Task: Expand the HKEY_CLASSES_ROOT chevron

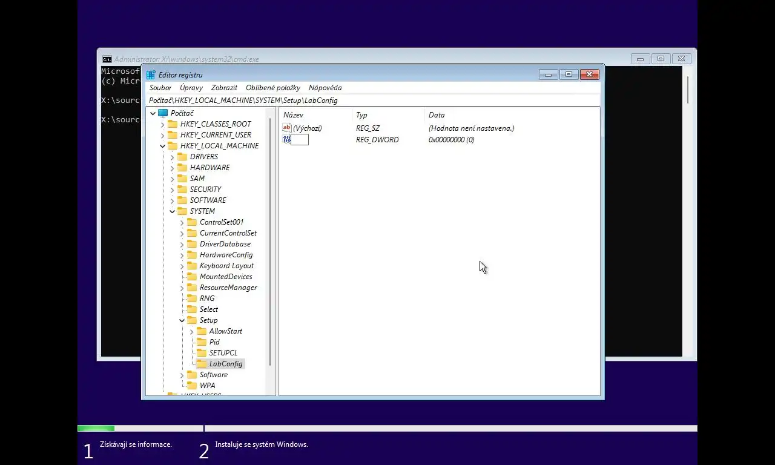Action: [162, 124]
